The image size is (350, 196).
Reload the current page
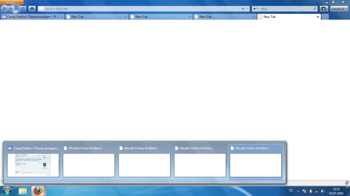pos(23,9)
